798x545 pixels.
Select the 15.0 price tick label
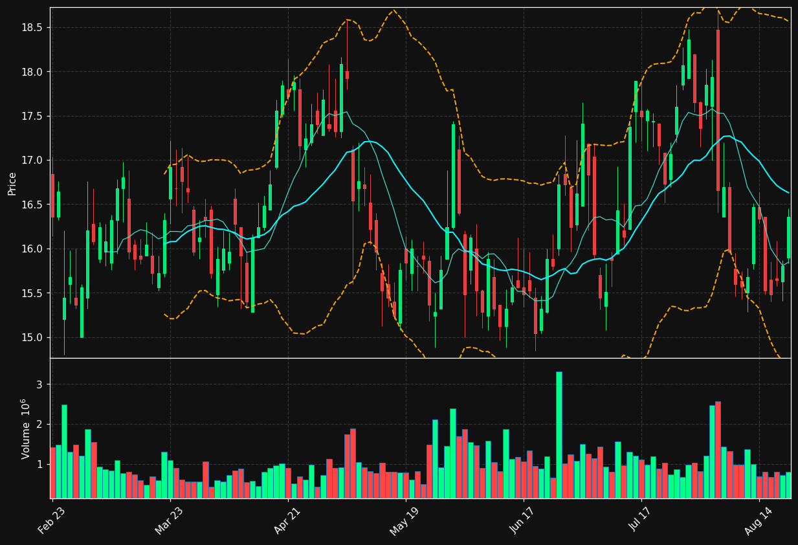[x=32, y=337]
